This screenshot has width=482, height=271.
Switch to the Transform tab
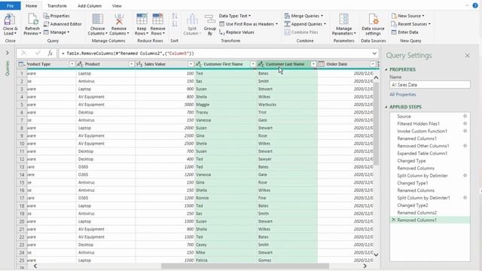click(x=57, y=6)
